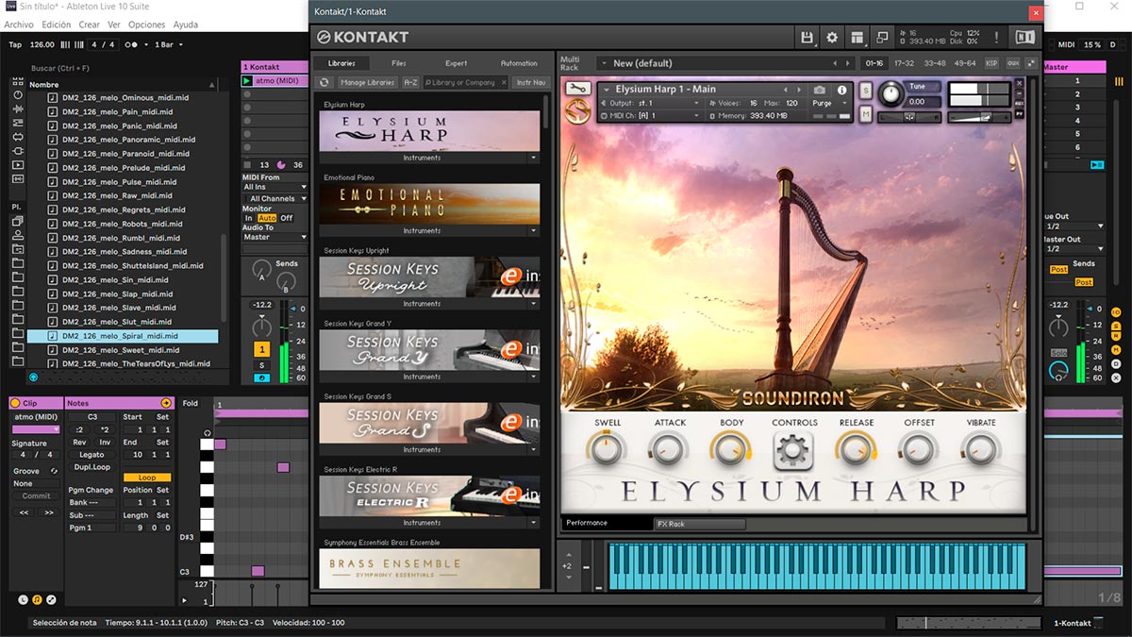Click the SWELL knob
The width and height of the screenshot is (1132, 637).
coord(607,449)
